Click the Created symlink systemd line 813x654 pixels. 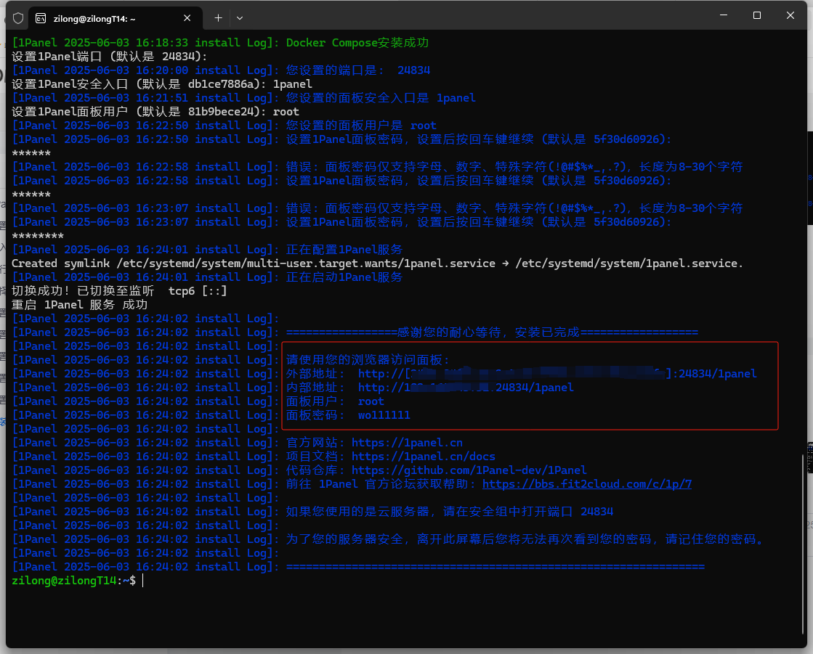pos(378,263)
